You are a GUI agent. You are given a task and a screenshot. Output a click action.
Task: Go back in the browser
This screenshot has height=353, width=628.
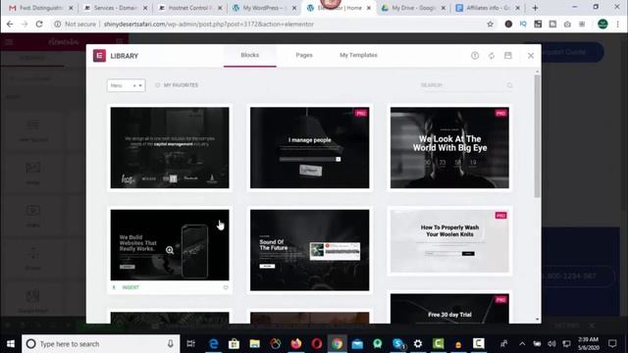pos(10,24)
